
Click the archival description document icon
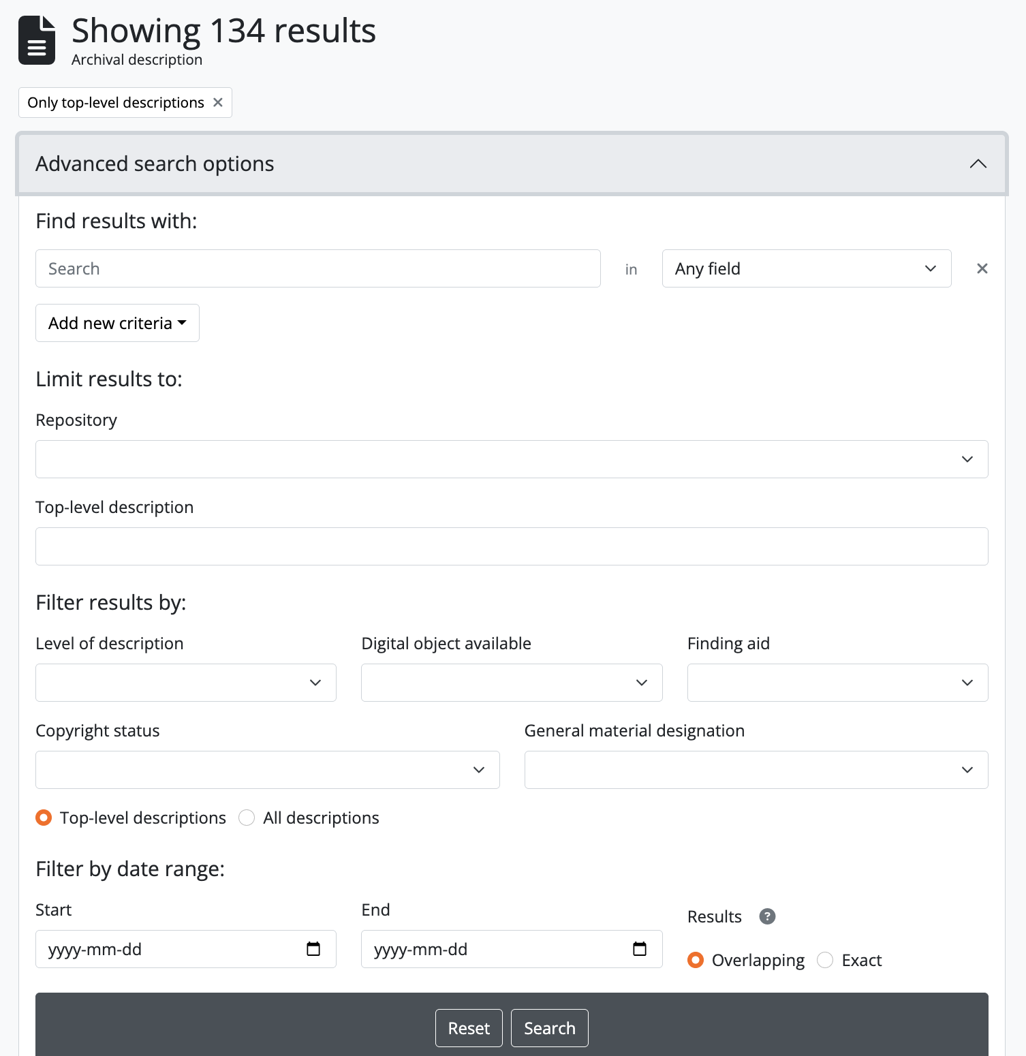[37, 40]
